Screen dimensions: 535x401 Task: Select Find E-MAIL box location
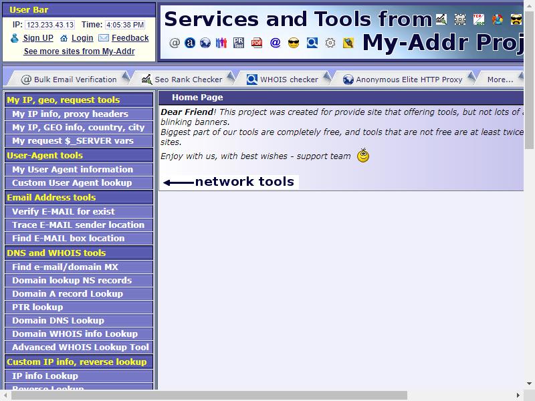click(79, 238)
